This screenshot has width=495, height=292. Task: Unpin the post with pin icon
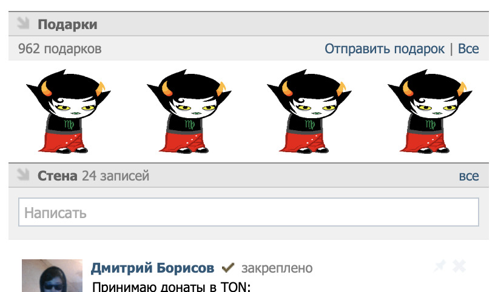[440, 266]
